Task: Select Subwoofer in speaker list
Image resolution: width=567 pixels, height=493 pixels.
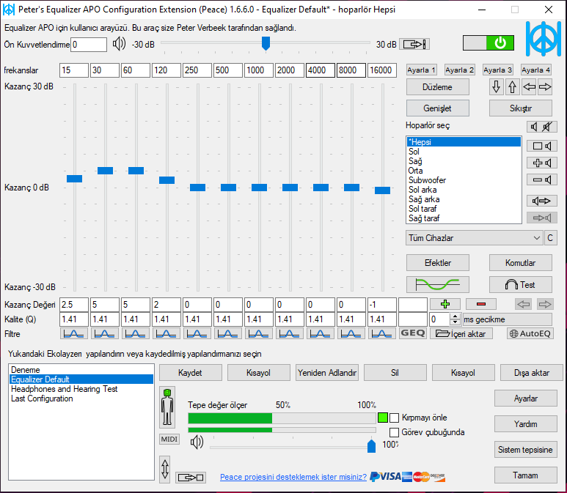Action: 464,180
